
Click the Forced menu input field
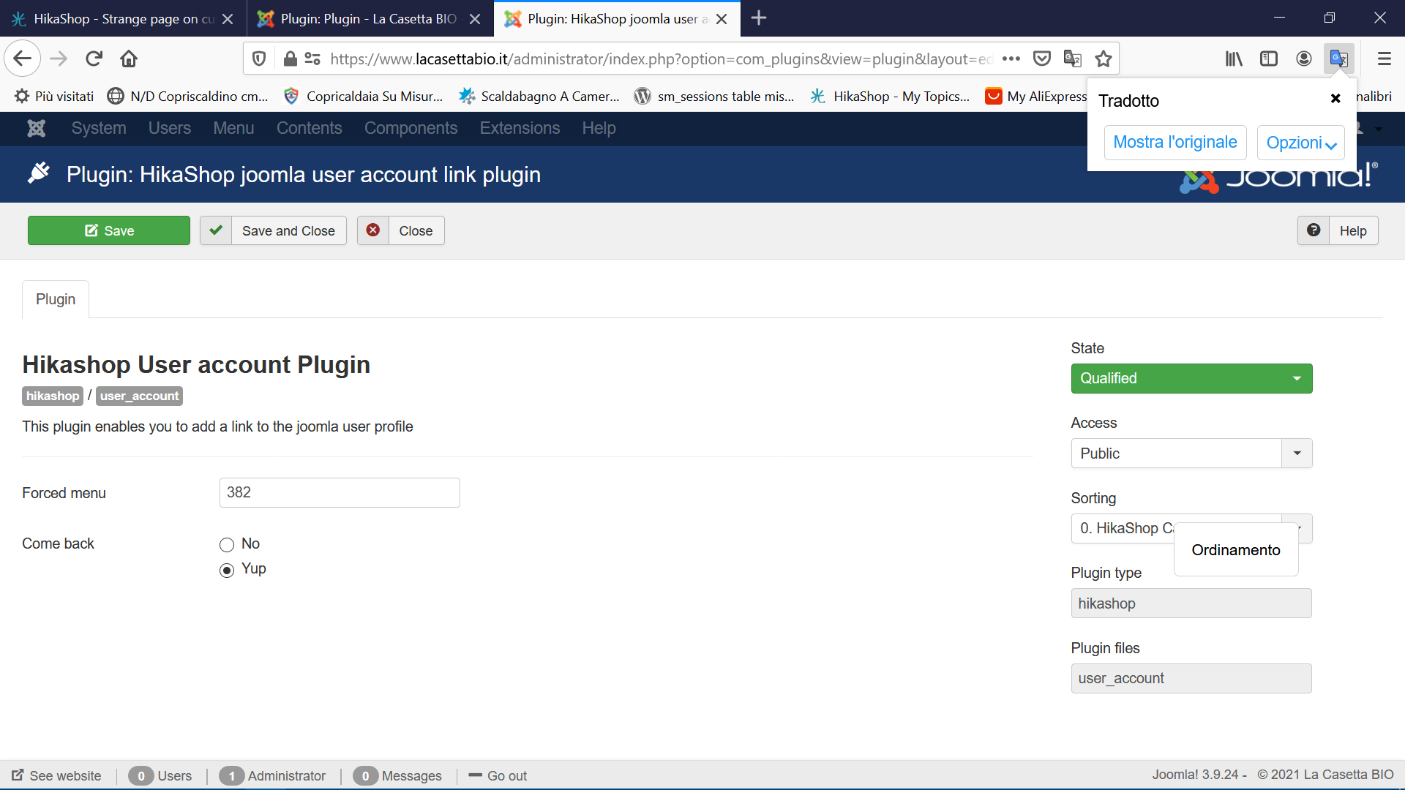coord(340,492)
